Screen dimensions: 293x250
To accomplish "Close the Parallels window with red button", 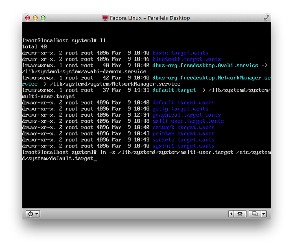I will [28, 18].
